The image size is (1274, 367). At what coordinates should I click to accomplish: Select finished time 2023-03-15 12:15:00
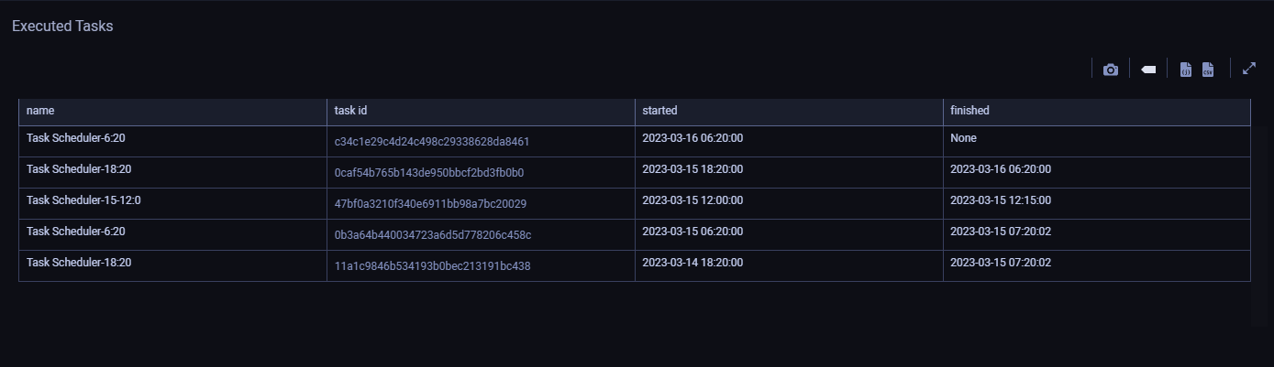click(1001, 200)
